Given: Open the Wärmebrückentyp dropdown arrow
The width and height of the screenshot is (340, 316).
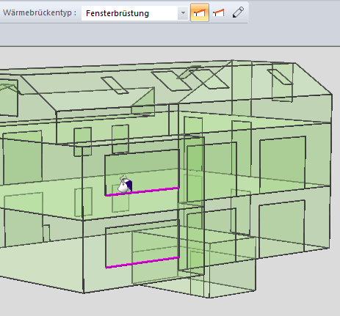Looking at the screenshot, I should pyautogui.click(x=183, y=13).
